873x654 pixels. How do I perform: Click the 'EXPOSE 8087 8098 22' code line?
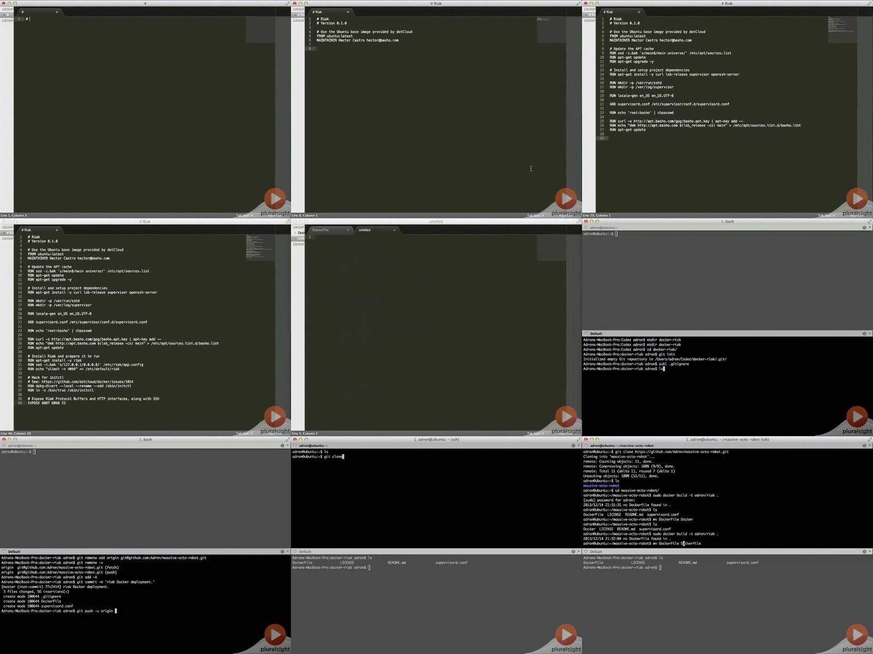[x=46, y=403]
